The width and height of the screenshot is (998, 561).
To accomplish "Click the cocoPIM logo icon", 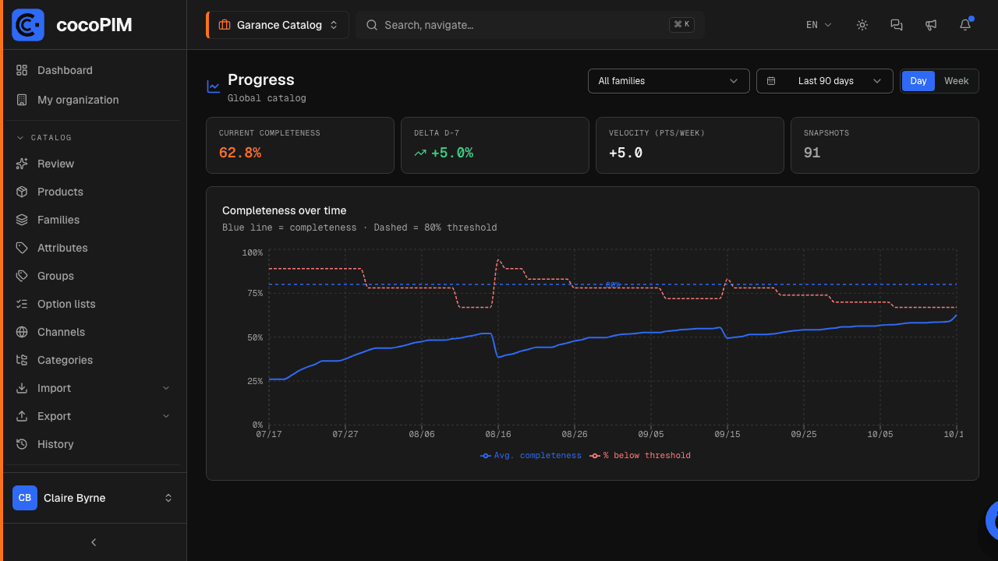I will tap(28, 25).
